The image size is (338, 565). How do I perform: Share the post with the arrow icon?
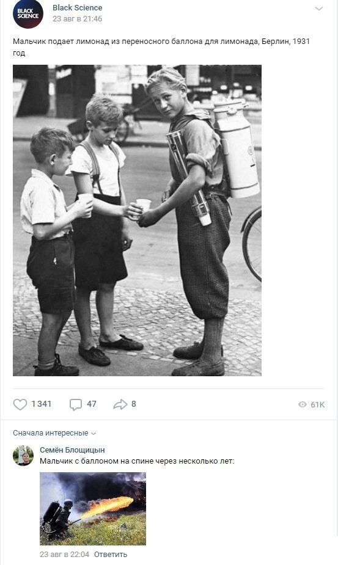coord(120,404)
